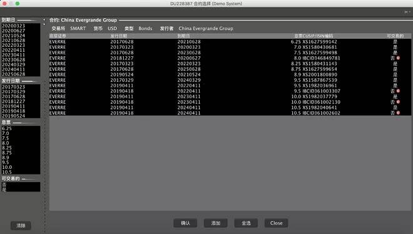Select the bond row with ISIN XS1580431143
Viewport: 413px width, 234px height.
(x=230, y=64)
